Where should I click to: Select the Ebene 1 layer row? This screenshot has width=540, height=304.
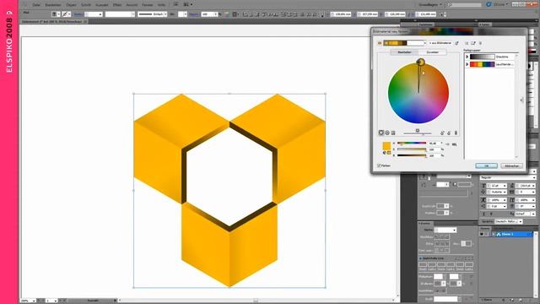click(506, 234)
